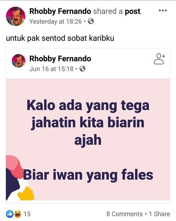This screenshot has width=176, height=221.
Task: Open the 1 Share link
Action: [x=159, y=214]
